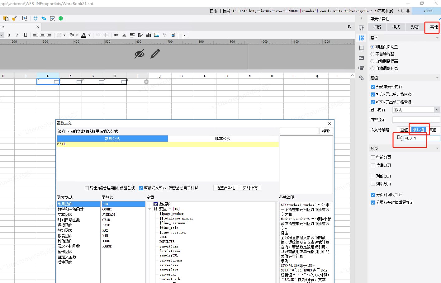Click the notification bell icon
This screenshot has height=283, width=441.
[x=408, y=11]
